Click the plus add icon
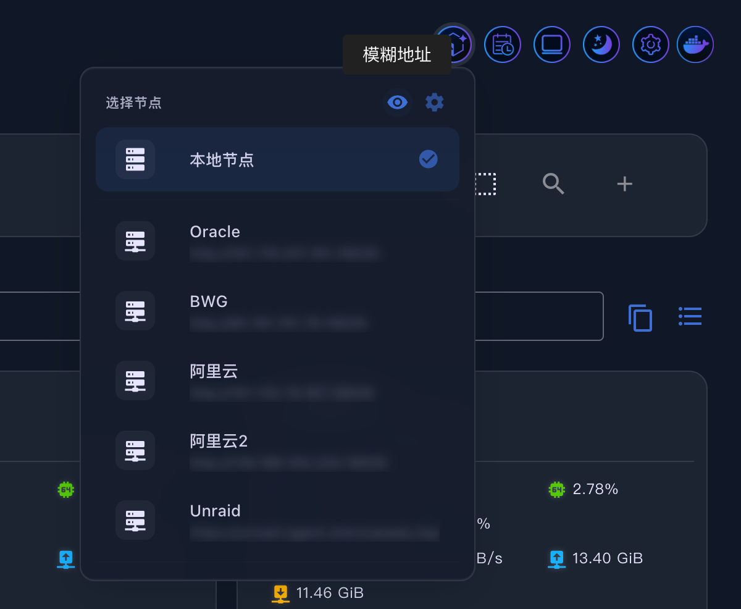The height and width of the screenshot is (609, 741). pos(625,184)
